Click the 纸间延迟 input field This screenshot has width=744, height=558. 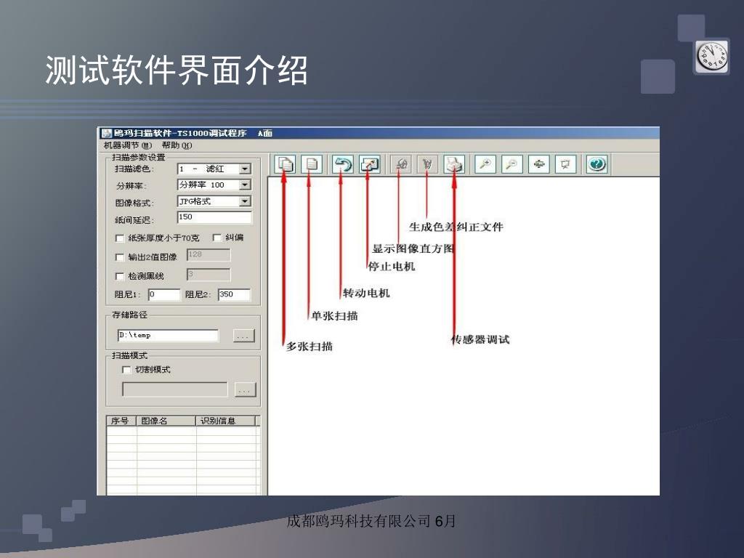point(214,217)
